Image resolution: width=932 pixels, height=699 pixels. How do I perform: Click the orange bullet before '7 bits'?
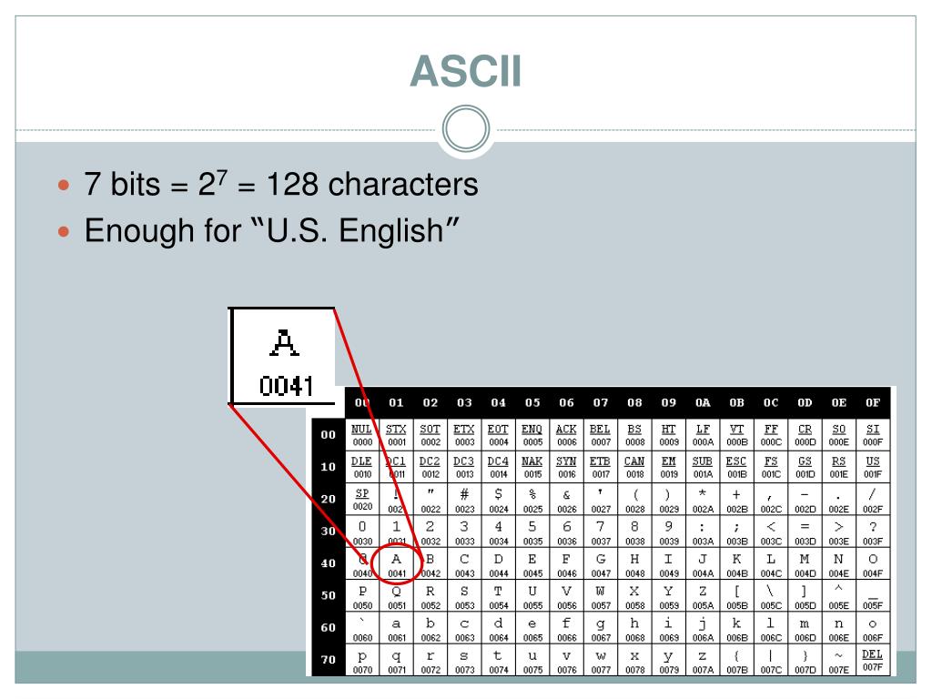click(64, 186)
